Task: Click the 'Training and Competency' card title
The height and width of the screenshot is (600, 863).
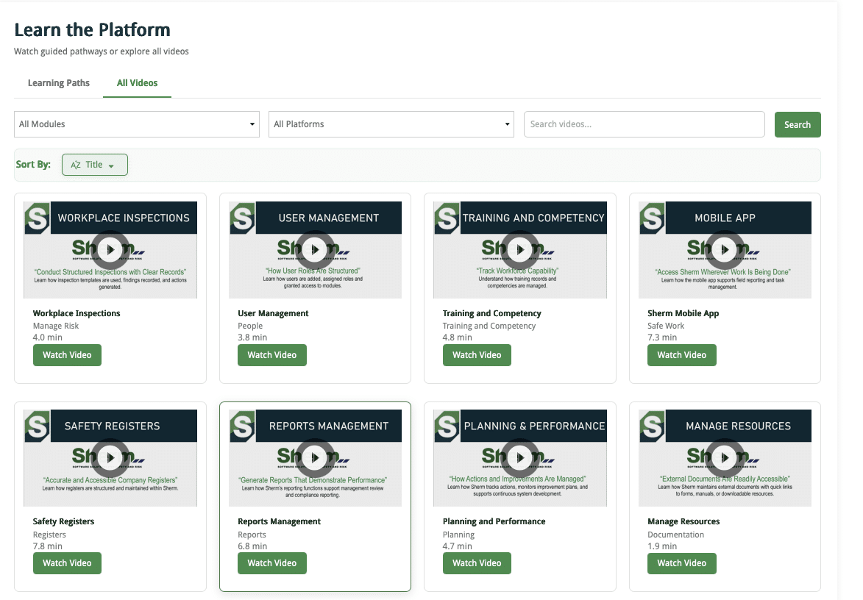Action: [492, 313]
